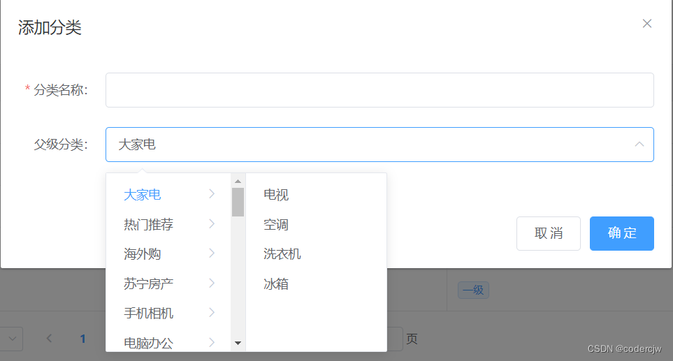Expand the chevron next to 苏宁房产
Viewport: 673px width, 361px height.
coord(212,283)
